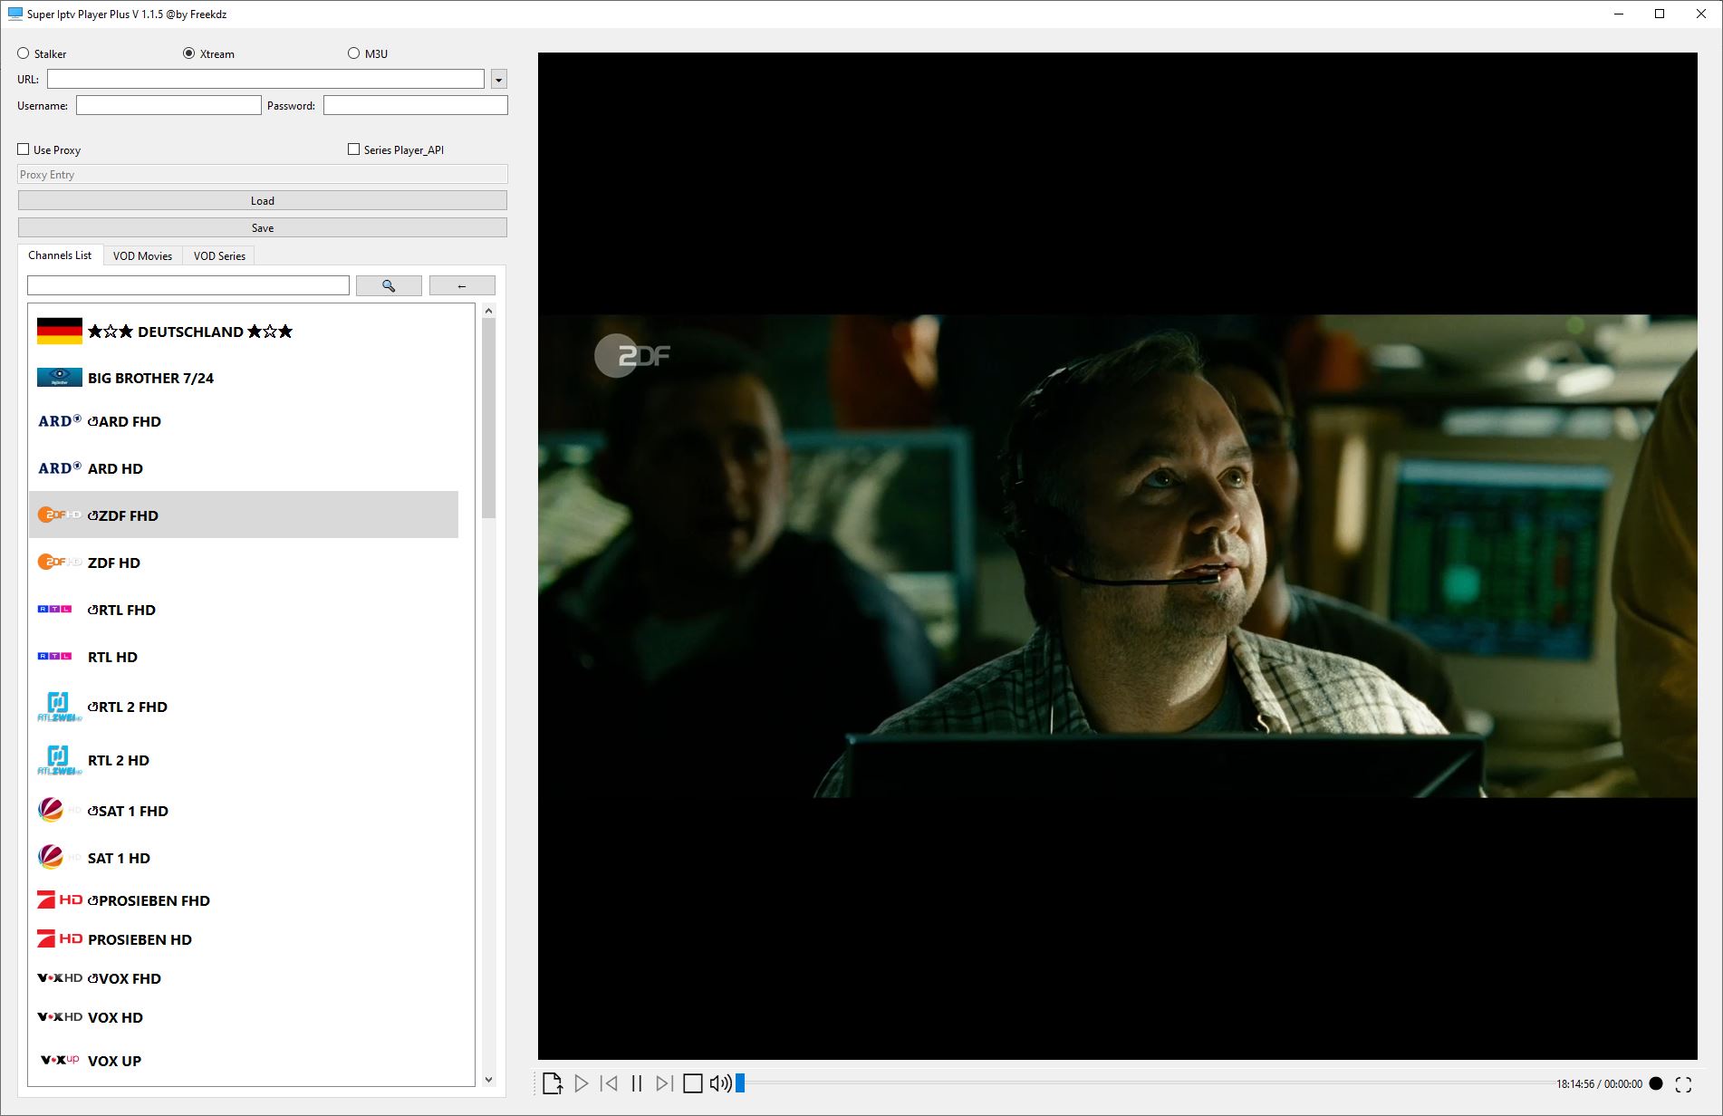
Task: Click ZDF logo next to ZDF HD
Action: pyautogui.click(x=60, y=563)
